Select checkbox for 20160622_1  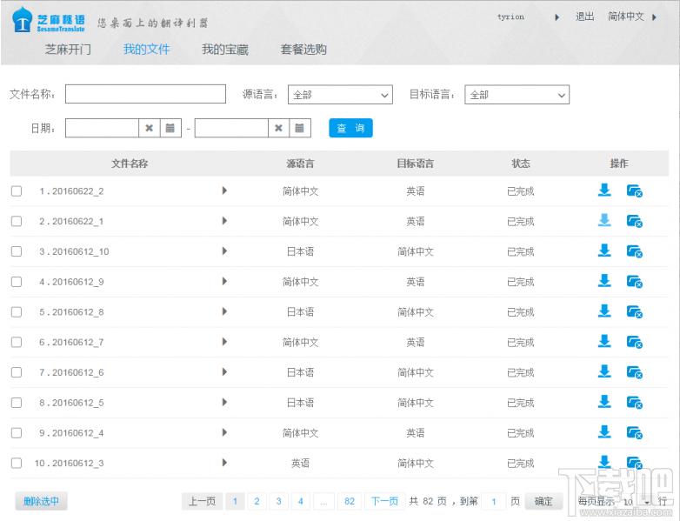point(17,221)
